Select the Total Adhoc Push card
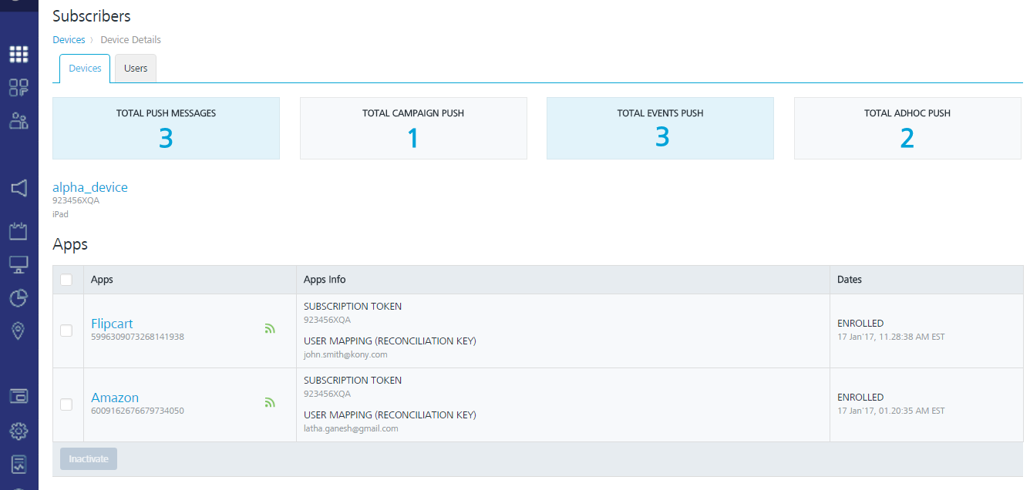The height and width of the screenshot is (490, 1030). tap(907, 129)
